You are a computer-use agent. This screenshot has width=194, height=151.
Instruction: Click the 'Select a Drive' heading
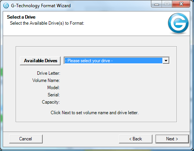tap(21, 17)
